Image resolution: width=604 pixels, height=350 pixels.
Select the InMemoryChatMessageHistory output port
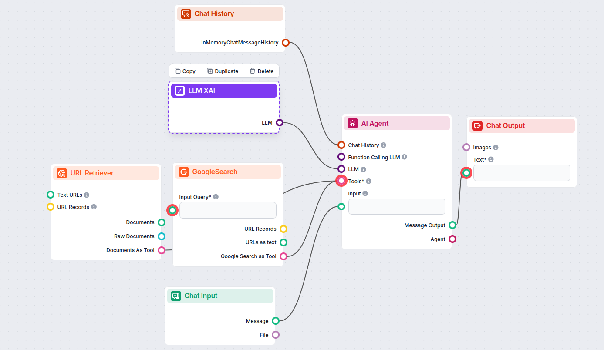(285, 43)
